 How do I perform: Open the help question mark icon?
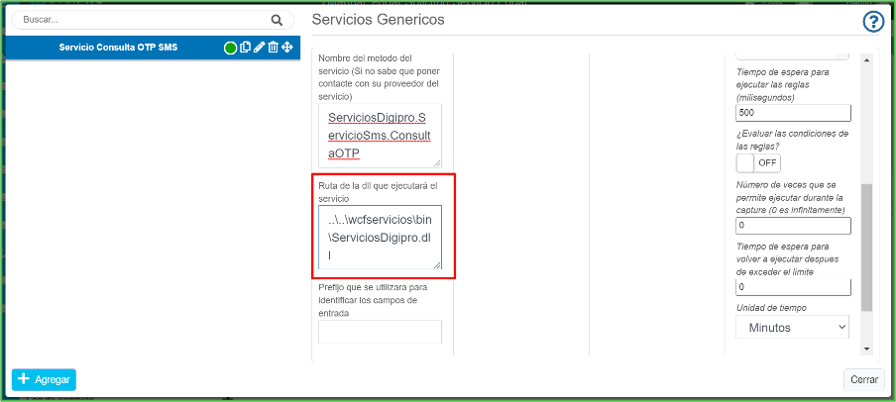tap(874, 22)
